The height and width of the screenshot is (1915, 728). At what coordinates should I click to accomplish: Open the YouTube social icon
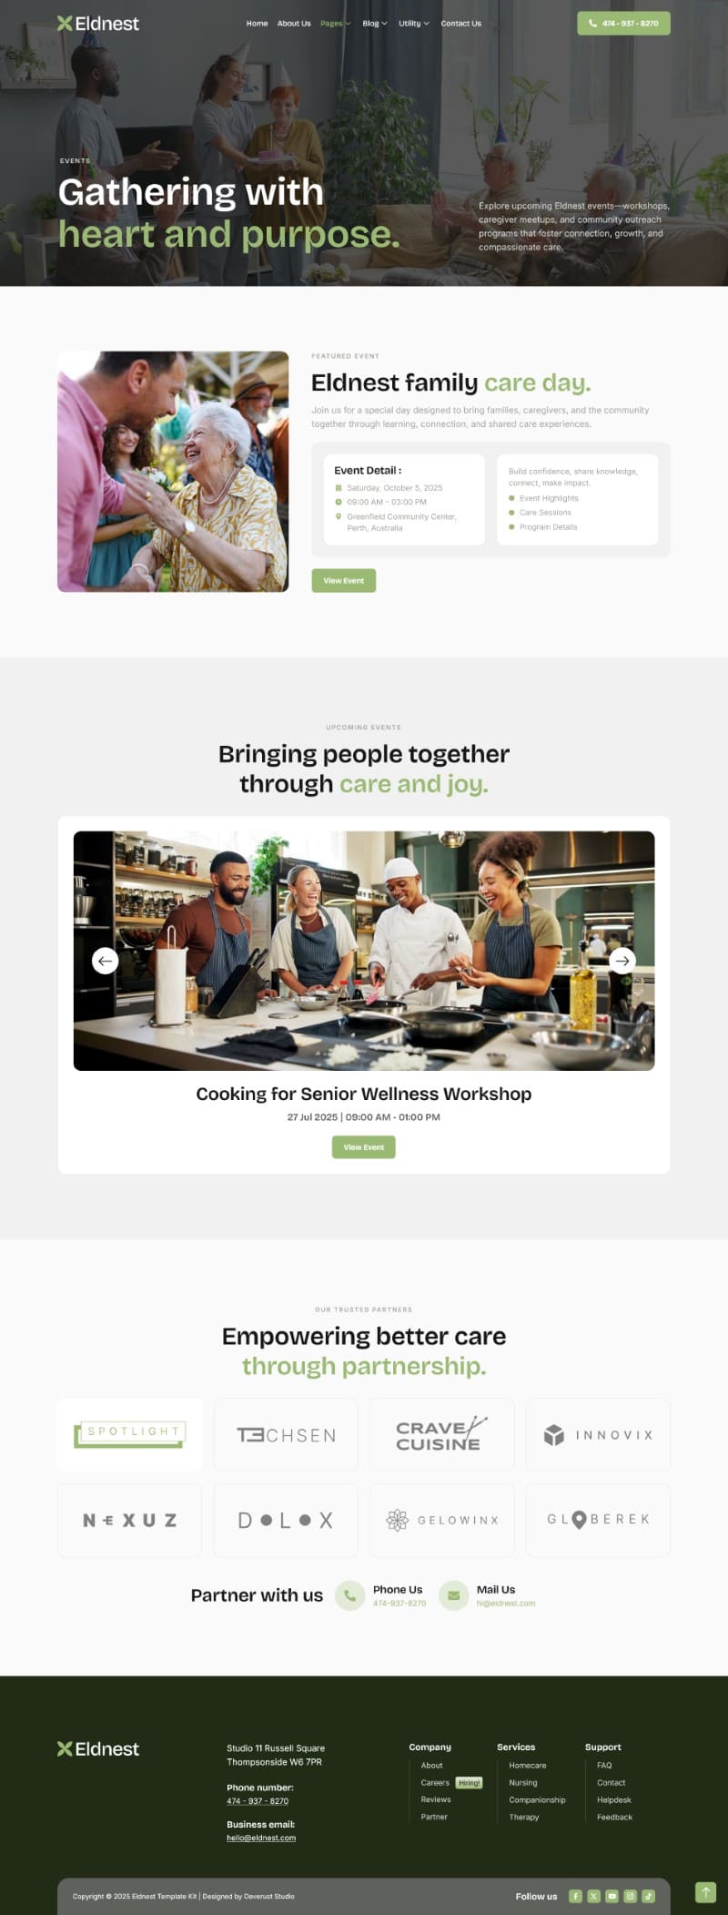[612, 1896]
